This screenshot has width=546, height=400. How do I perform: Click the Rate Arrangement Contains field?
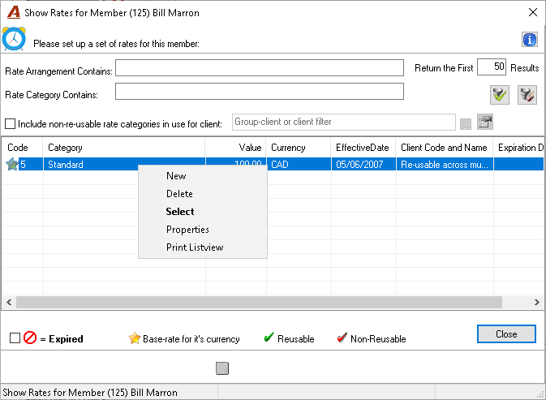pos(260,67)
